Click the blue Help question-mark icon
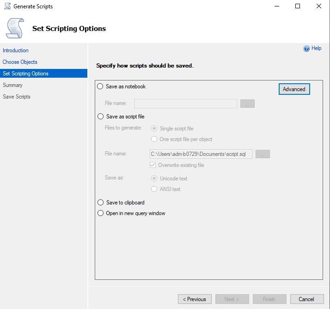 pos(306,49)
